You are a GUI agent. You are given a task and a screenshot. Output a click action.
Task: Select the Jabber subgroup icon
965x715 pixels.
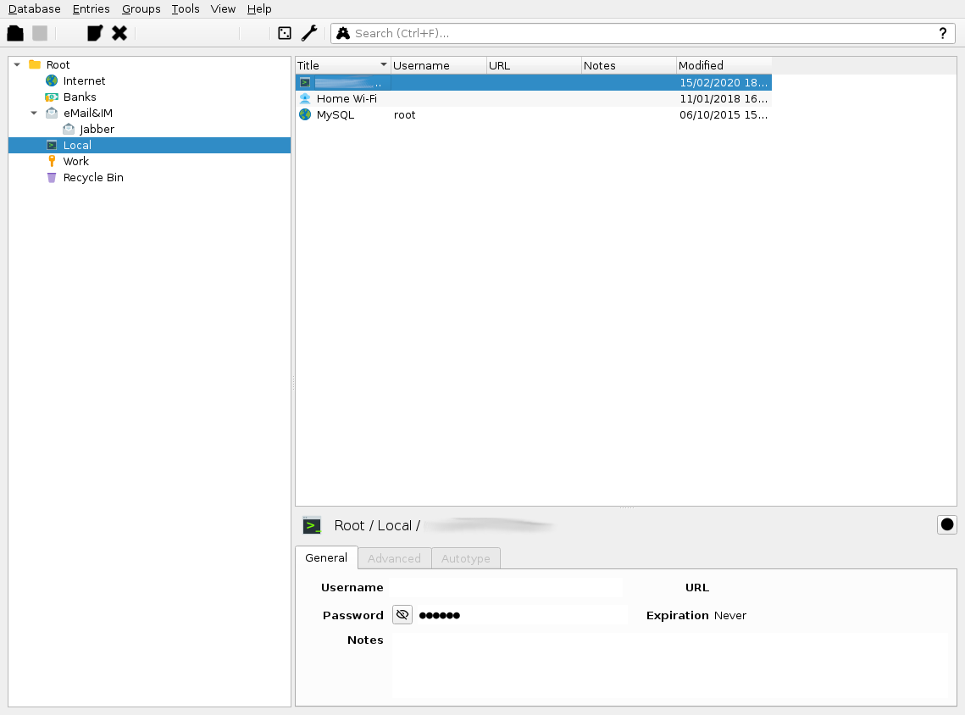(68, 129)
